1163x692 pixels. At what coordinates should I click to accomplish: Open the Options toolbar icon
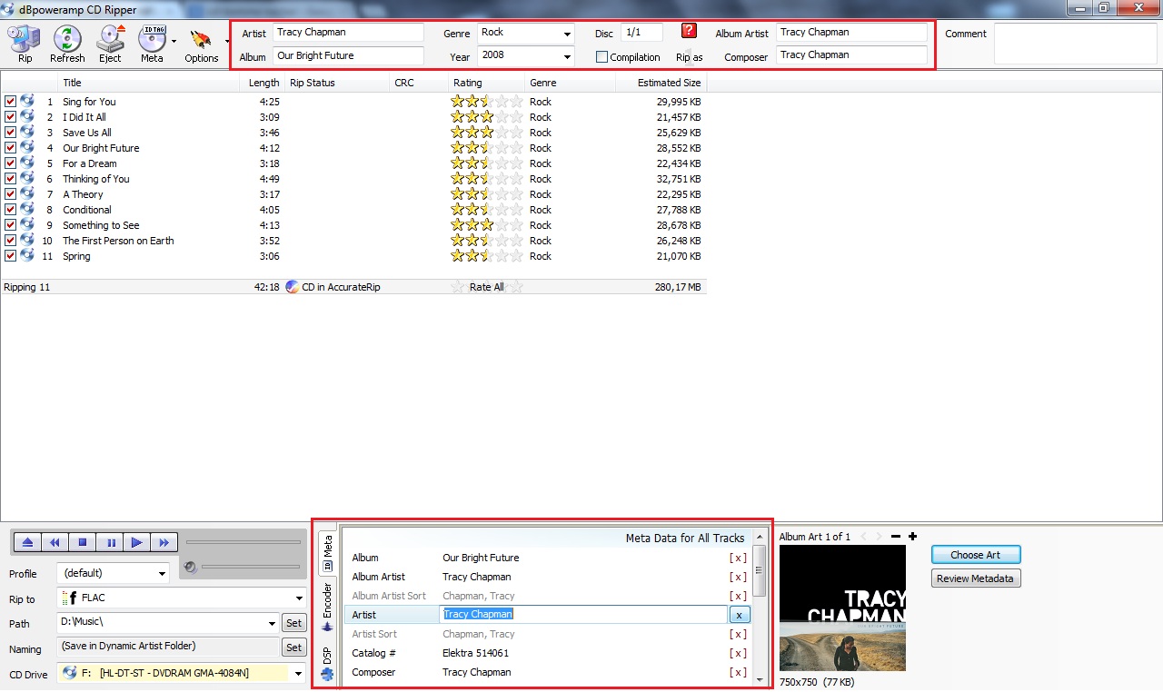(201, 43)
